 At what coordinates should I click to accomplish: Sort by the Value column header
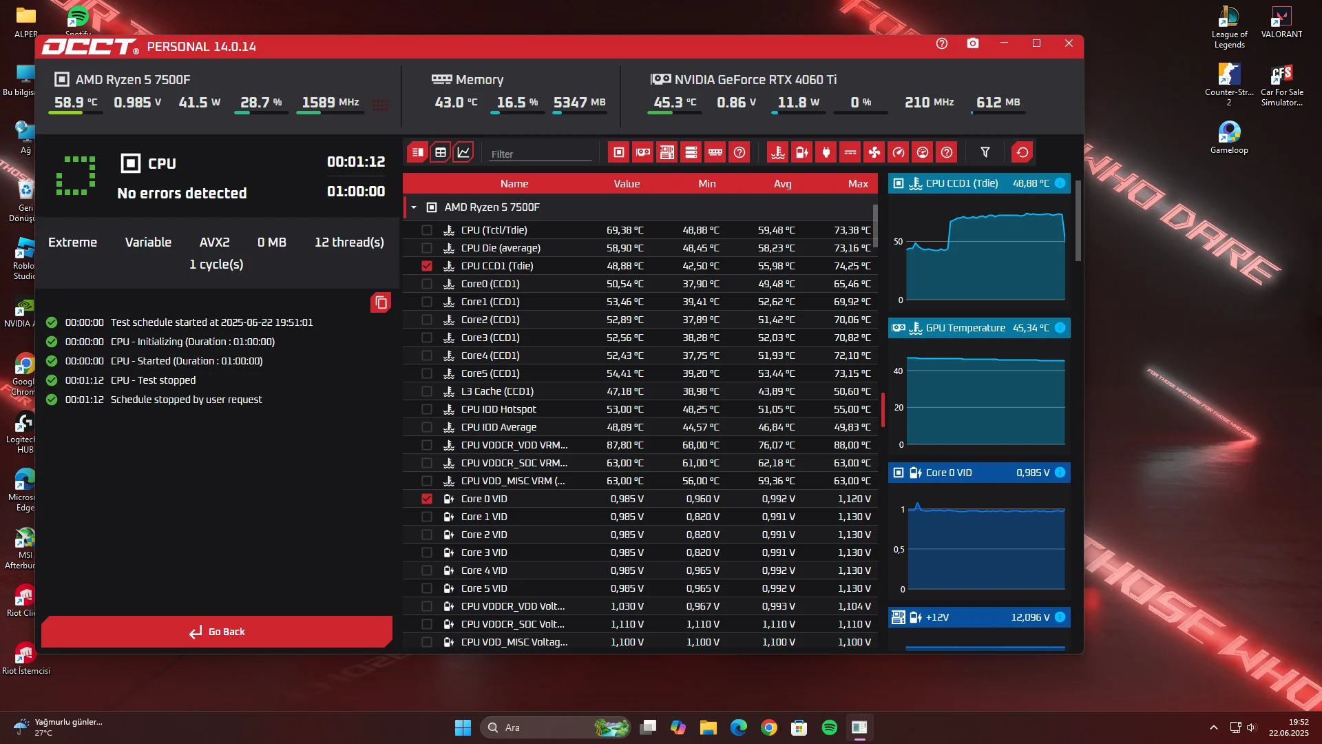pyautogui.click(x=627, y=184)
